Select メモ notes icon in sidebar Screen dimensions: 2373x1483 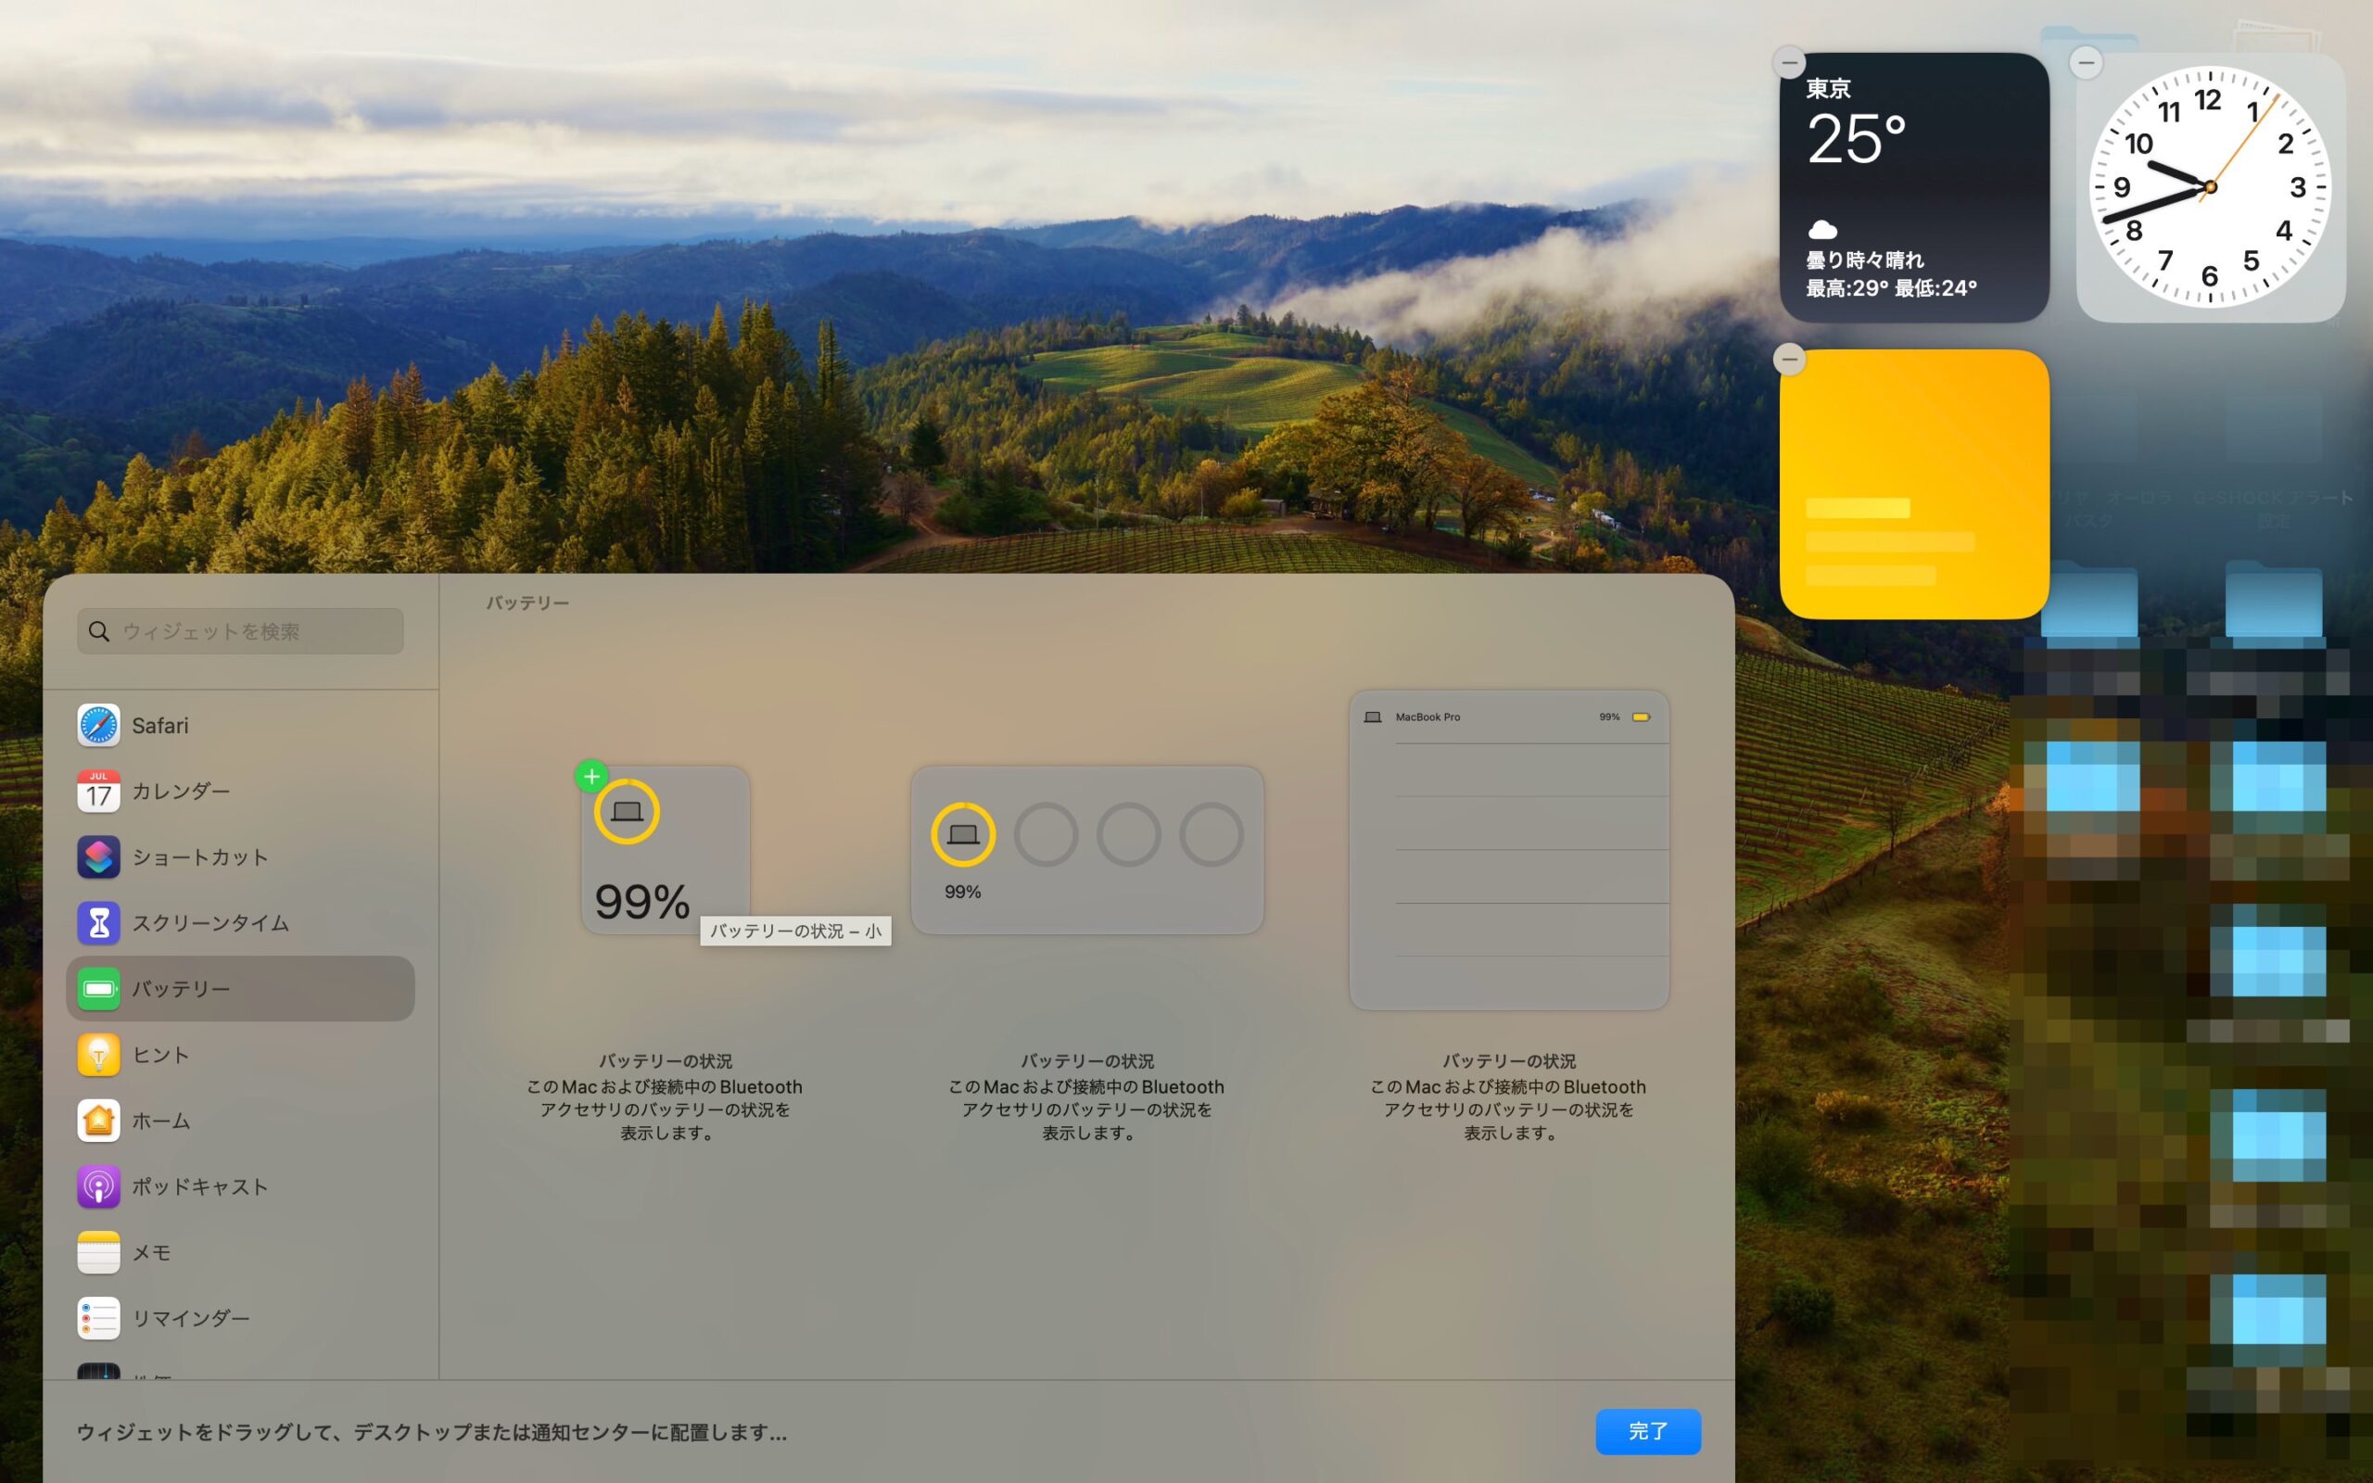tap(98, 1252)
